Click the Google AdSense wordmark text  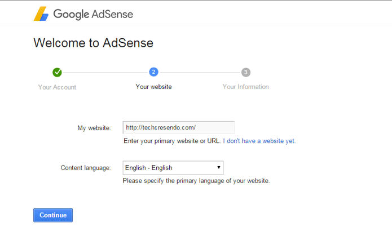point(93,14)
